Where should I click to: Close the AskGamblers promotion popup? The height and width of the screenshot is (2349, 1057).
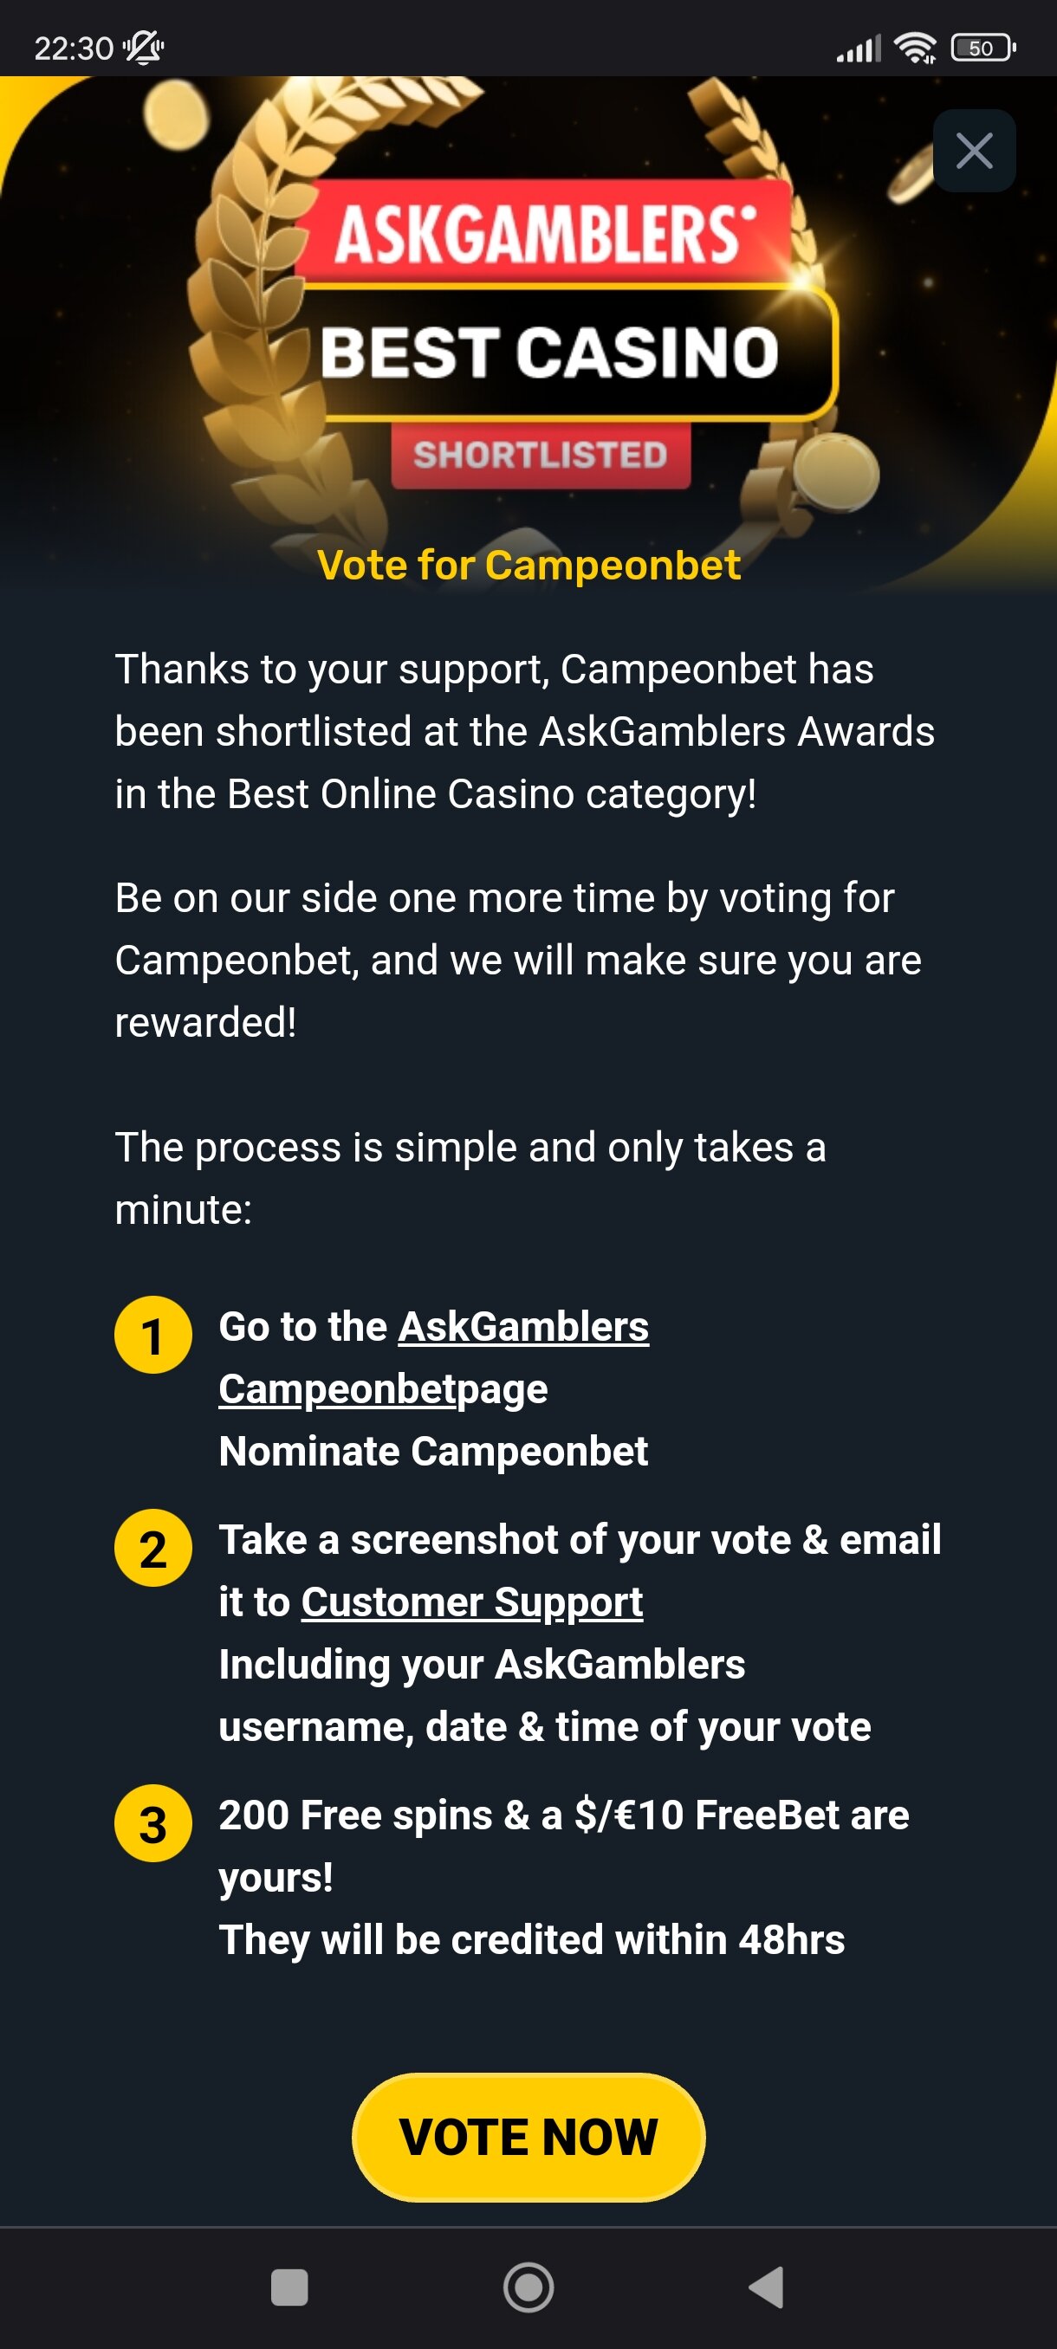[x=973, y=151]
